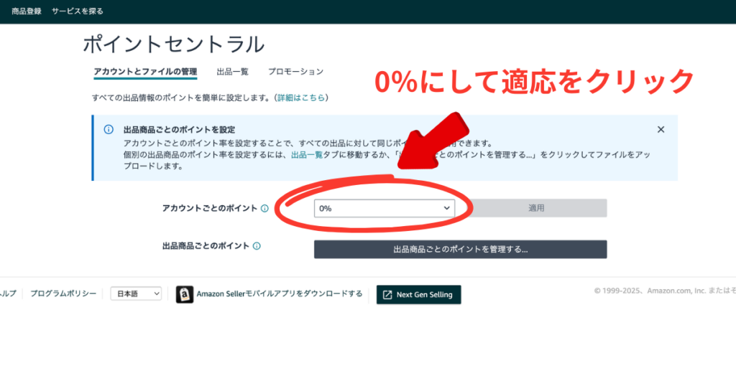Image resolution: width=736 pixels, height=386 pixels.
Task: Click the Amazon Sellerモバイルアプリをダウンロードする link
Action: pos(279,294)
